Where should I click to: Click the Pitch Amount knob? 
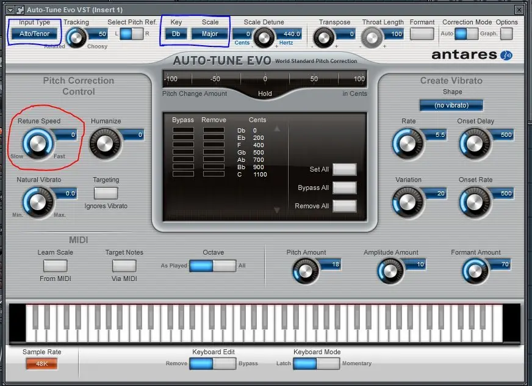pyautogui.click(x=306, y=271)
